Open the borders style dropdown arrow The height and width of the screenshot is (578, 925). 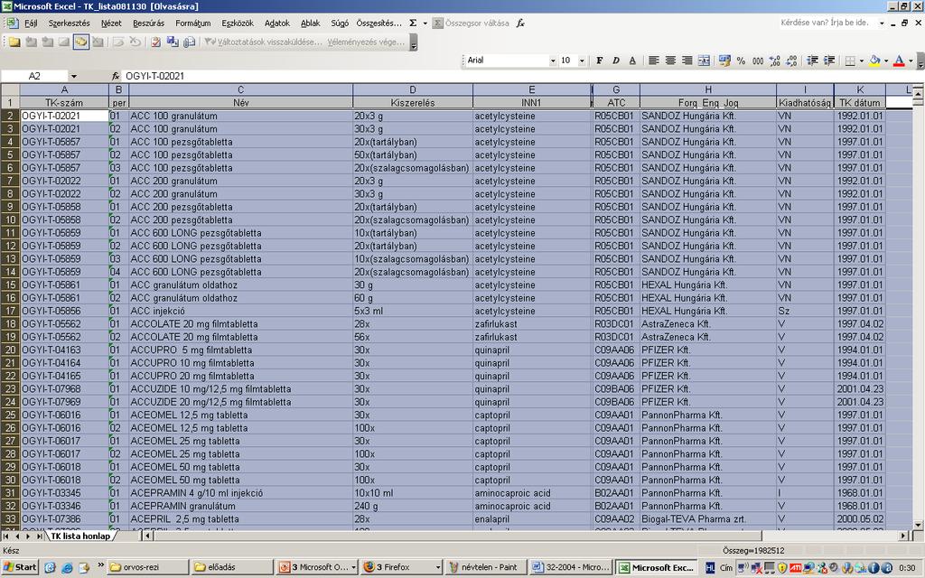861,61
